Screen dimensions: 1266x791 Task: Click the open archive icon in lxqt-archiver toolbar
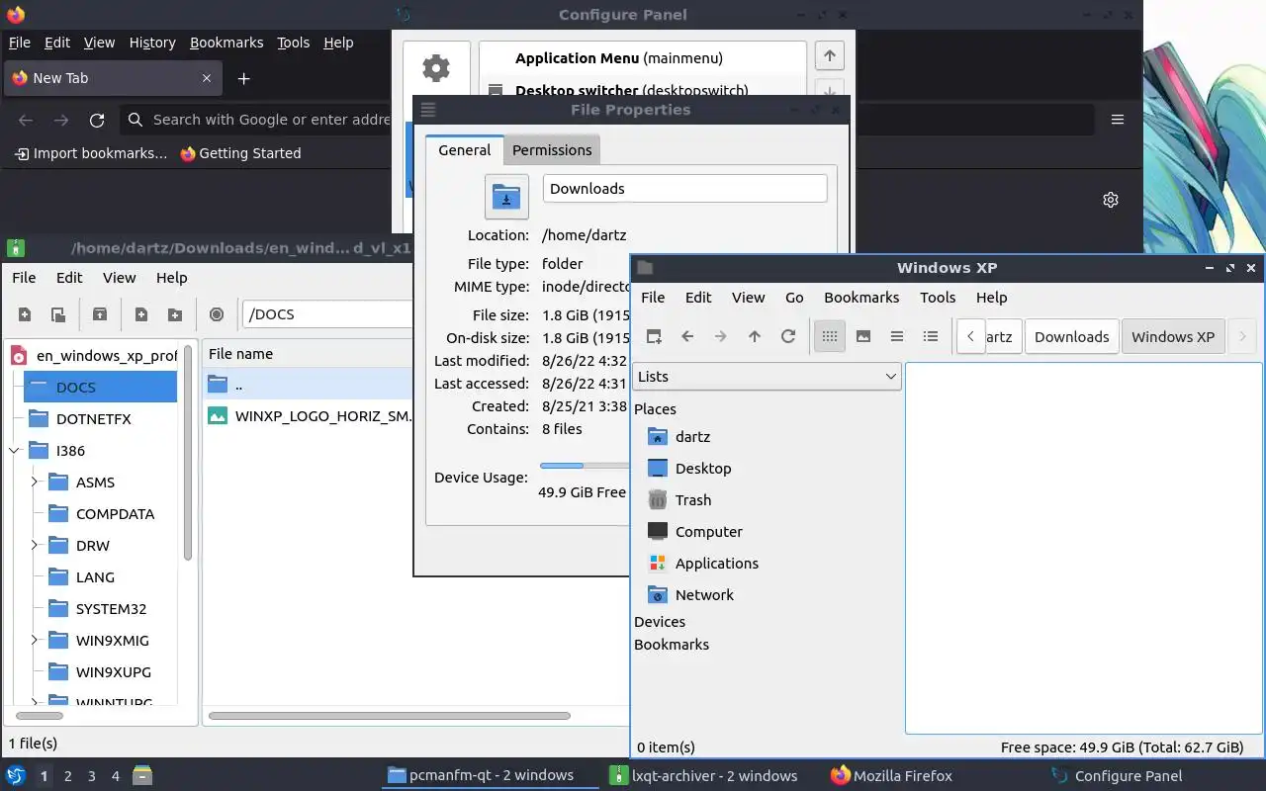point(58,314)
